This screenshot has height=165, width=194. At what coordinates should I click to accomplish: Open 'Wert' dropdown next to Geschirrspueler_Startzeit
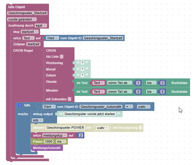[52, 38]
